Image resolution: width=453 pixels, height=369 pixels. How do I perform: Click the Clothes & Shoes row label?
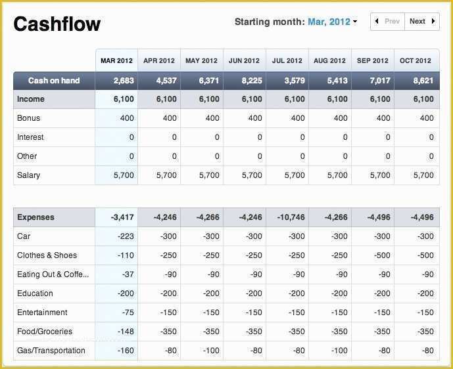(x=47, y=255)
